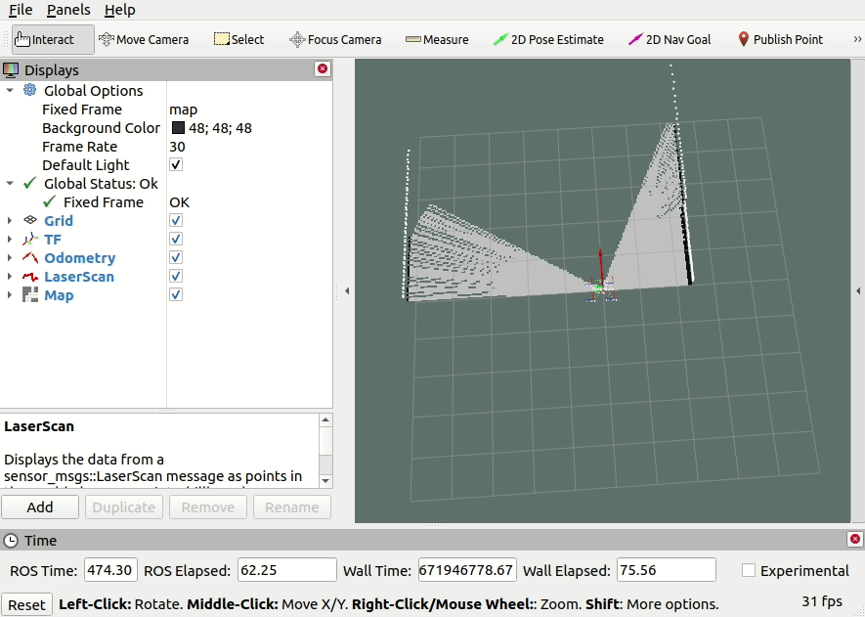The width and height of the screenshot is (865, 617).
Task: Select the 2D Nav Goal tool
Action: coord(670,39)
